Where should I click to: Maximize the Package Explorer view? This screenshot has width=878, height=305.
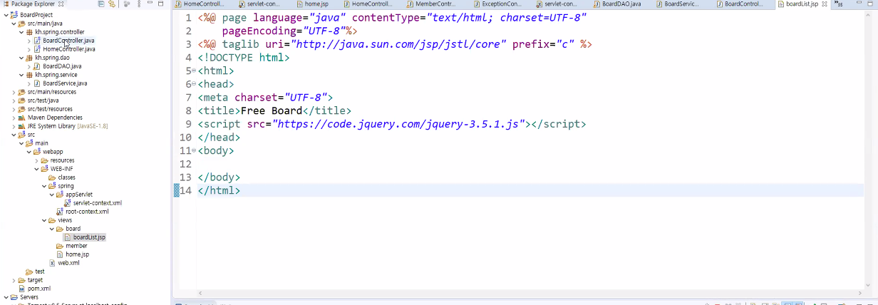pos(160,4)
